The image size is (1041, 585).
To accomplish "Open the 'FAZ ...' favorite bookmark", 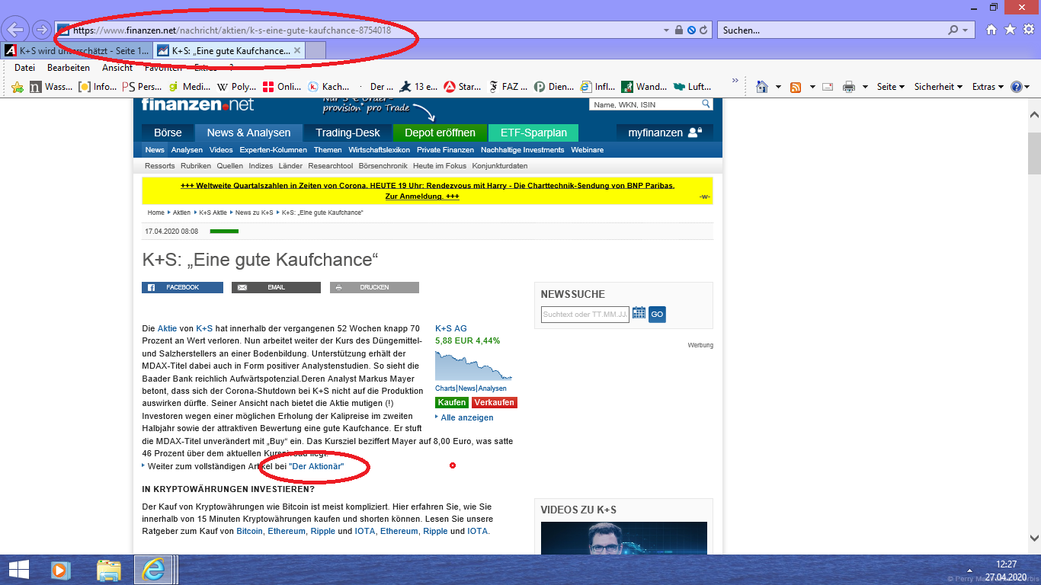I will point(508,87).
